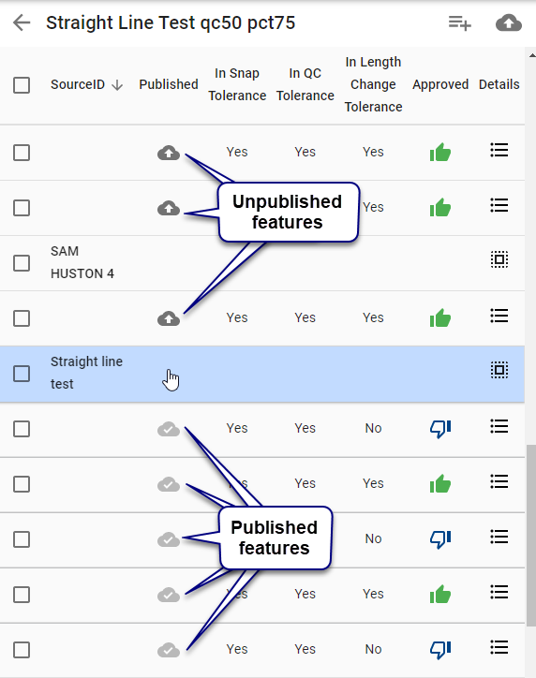Click the Published column header
The height and width of the screenshot is (678, 536).
click(169, 84)
